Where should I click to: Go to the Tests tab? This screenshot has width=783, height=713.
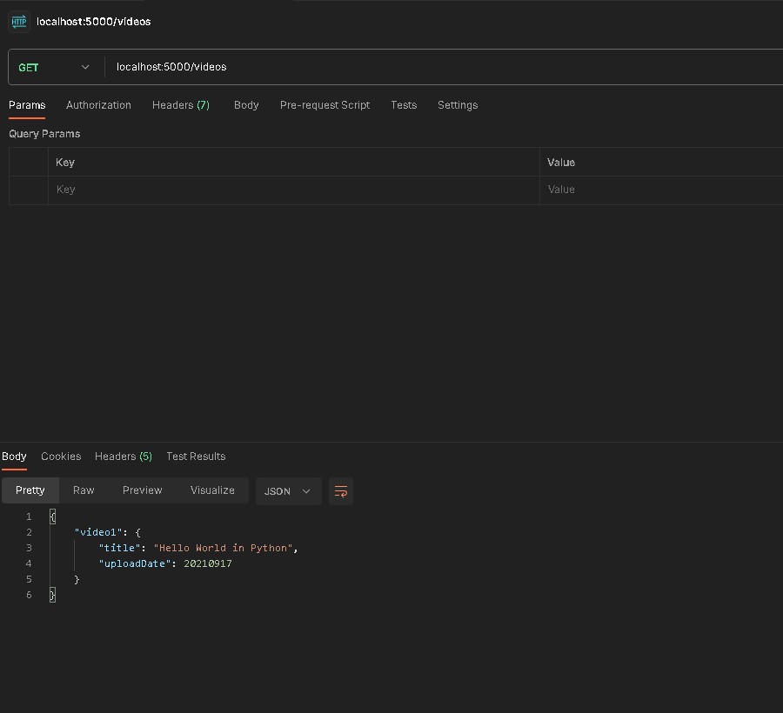pos(404,105)
